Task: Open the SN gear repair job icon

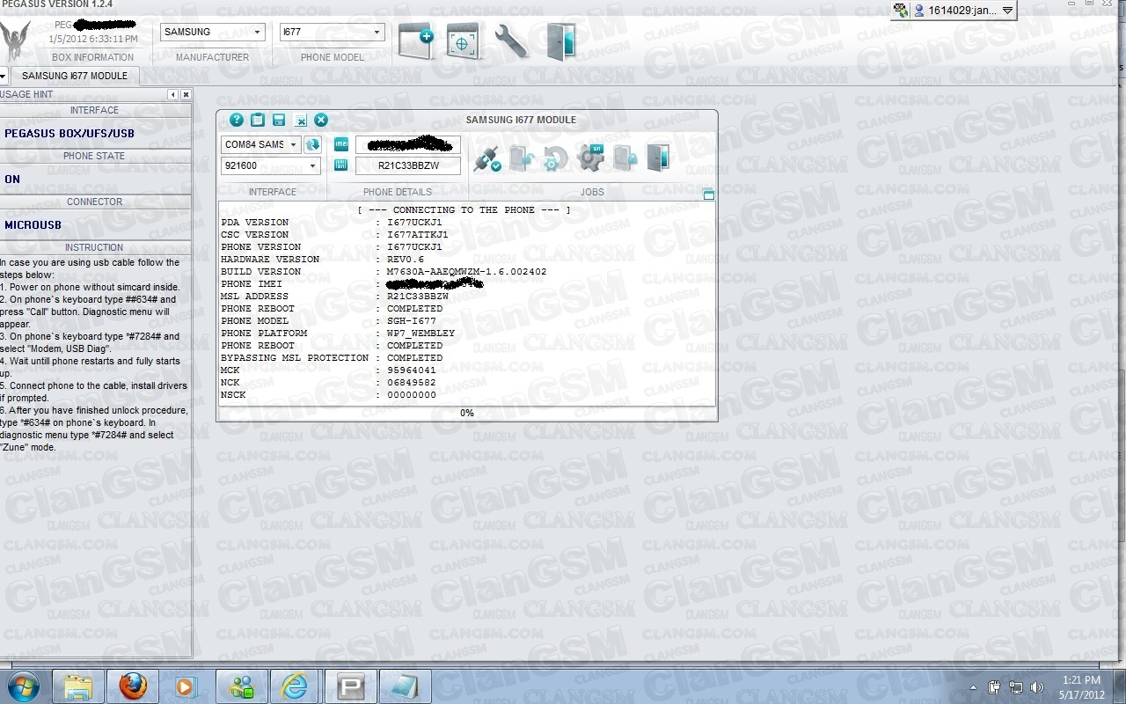Action: [590, 158]
